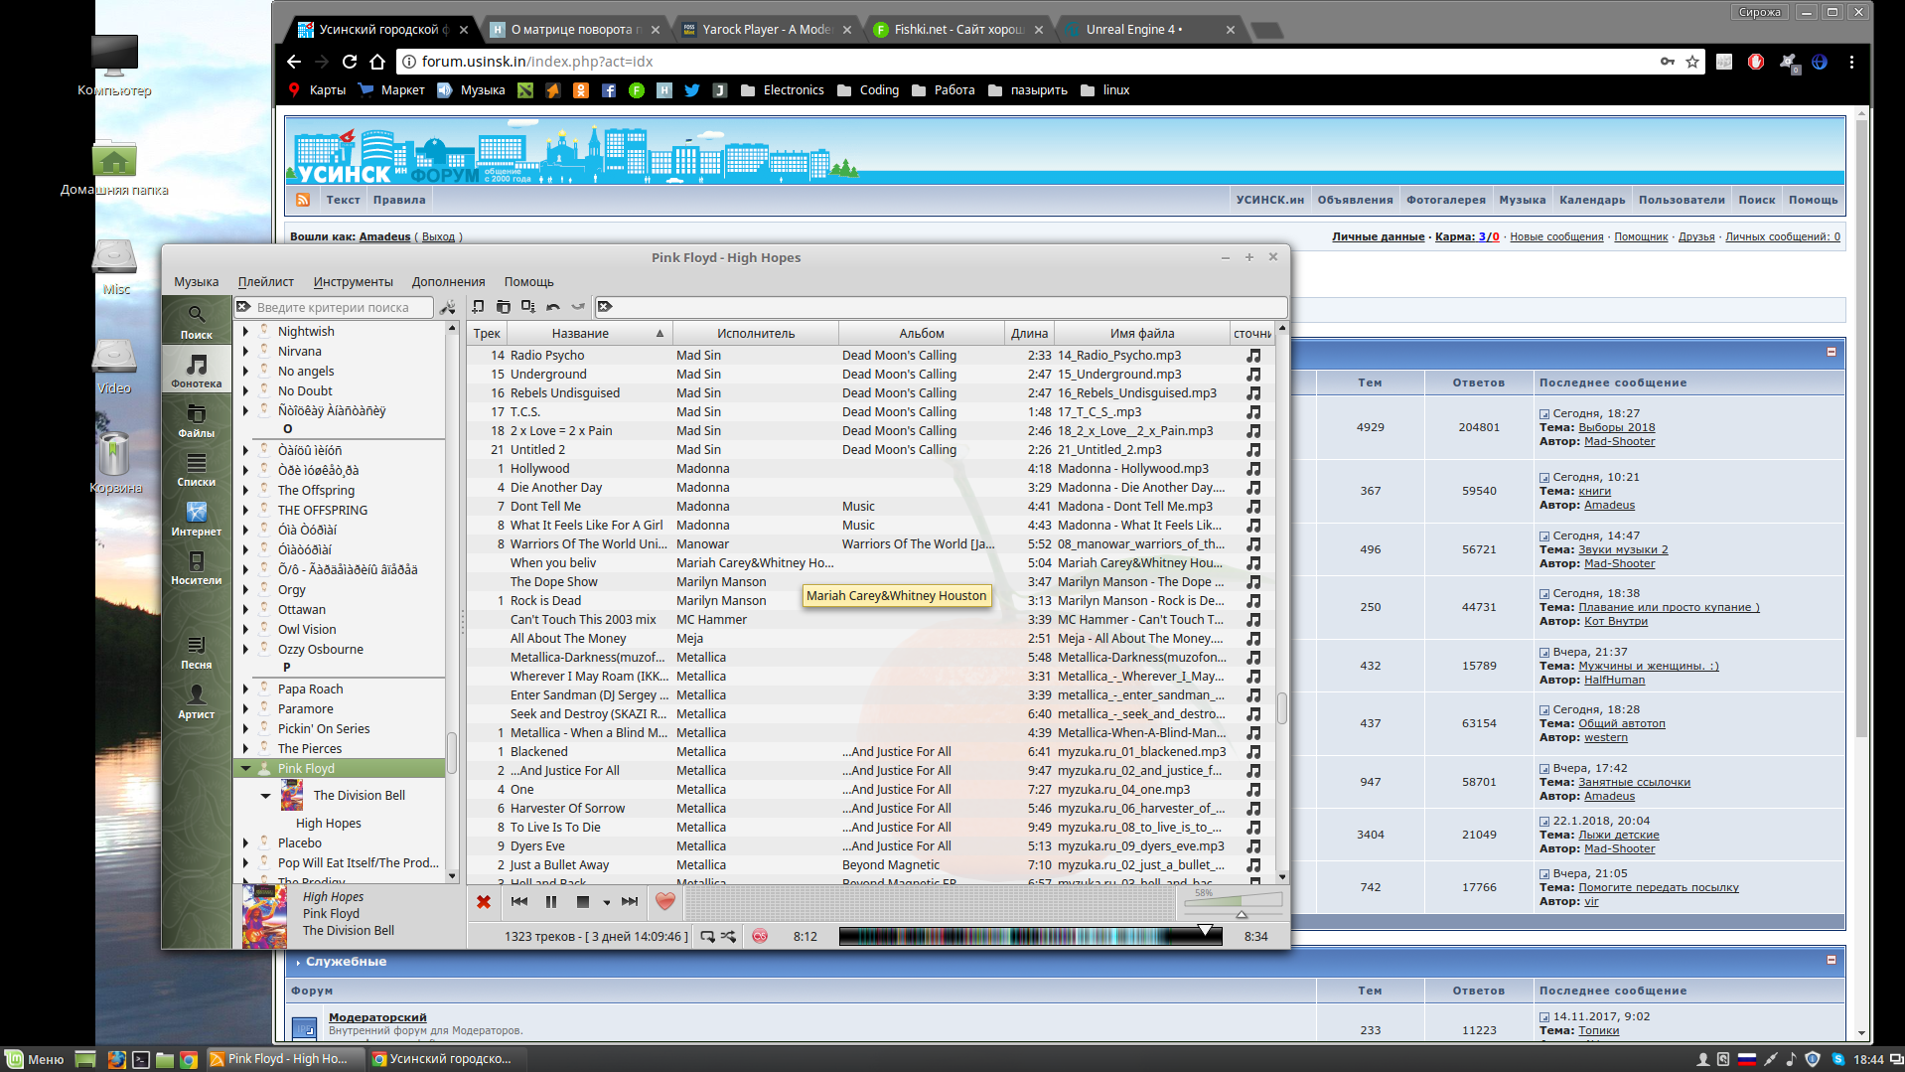The height and width of the screenshot is (1072, 1905).
Task: Open the Плейлист menu
Action: [266, 282]
